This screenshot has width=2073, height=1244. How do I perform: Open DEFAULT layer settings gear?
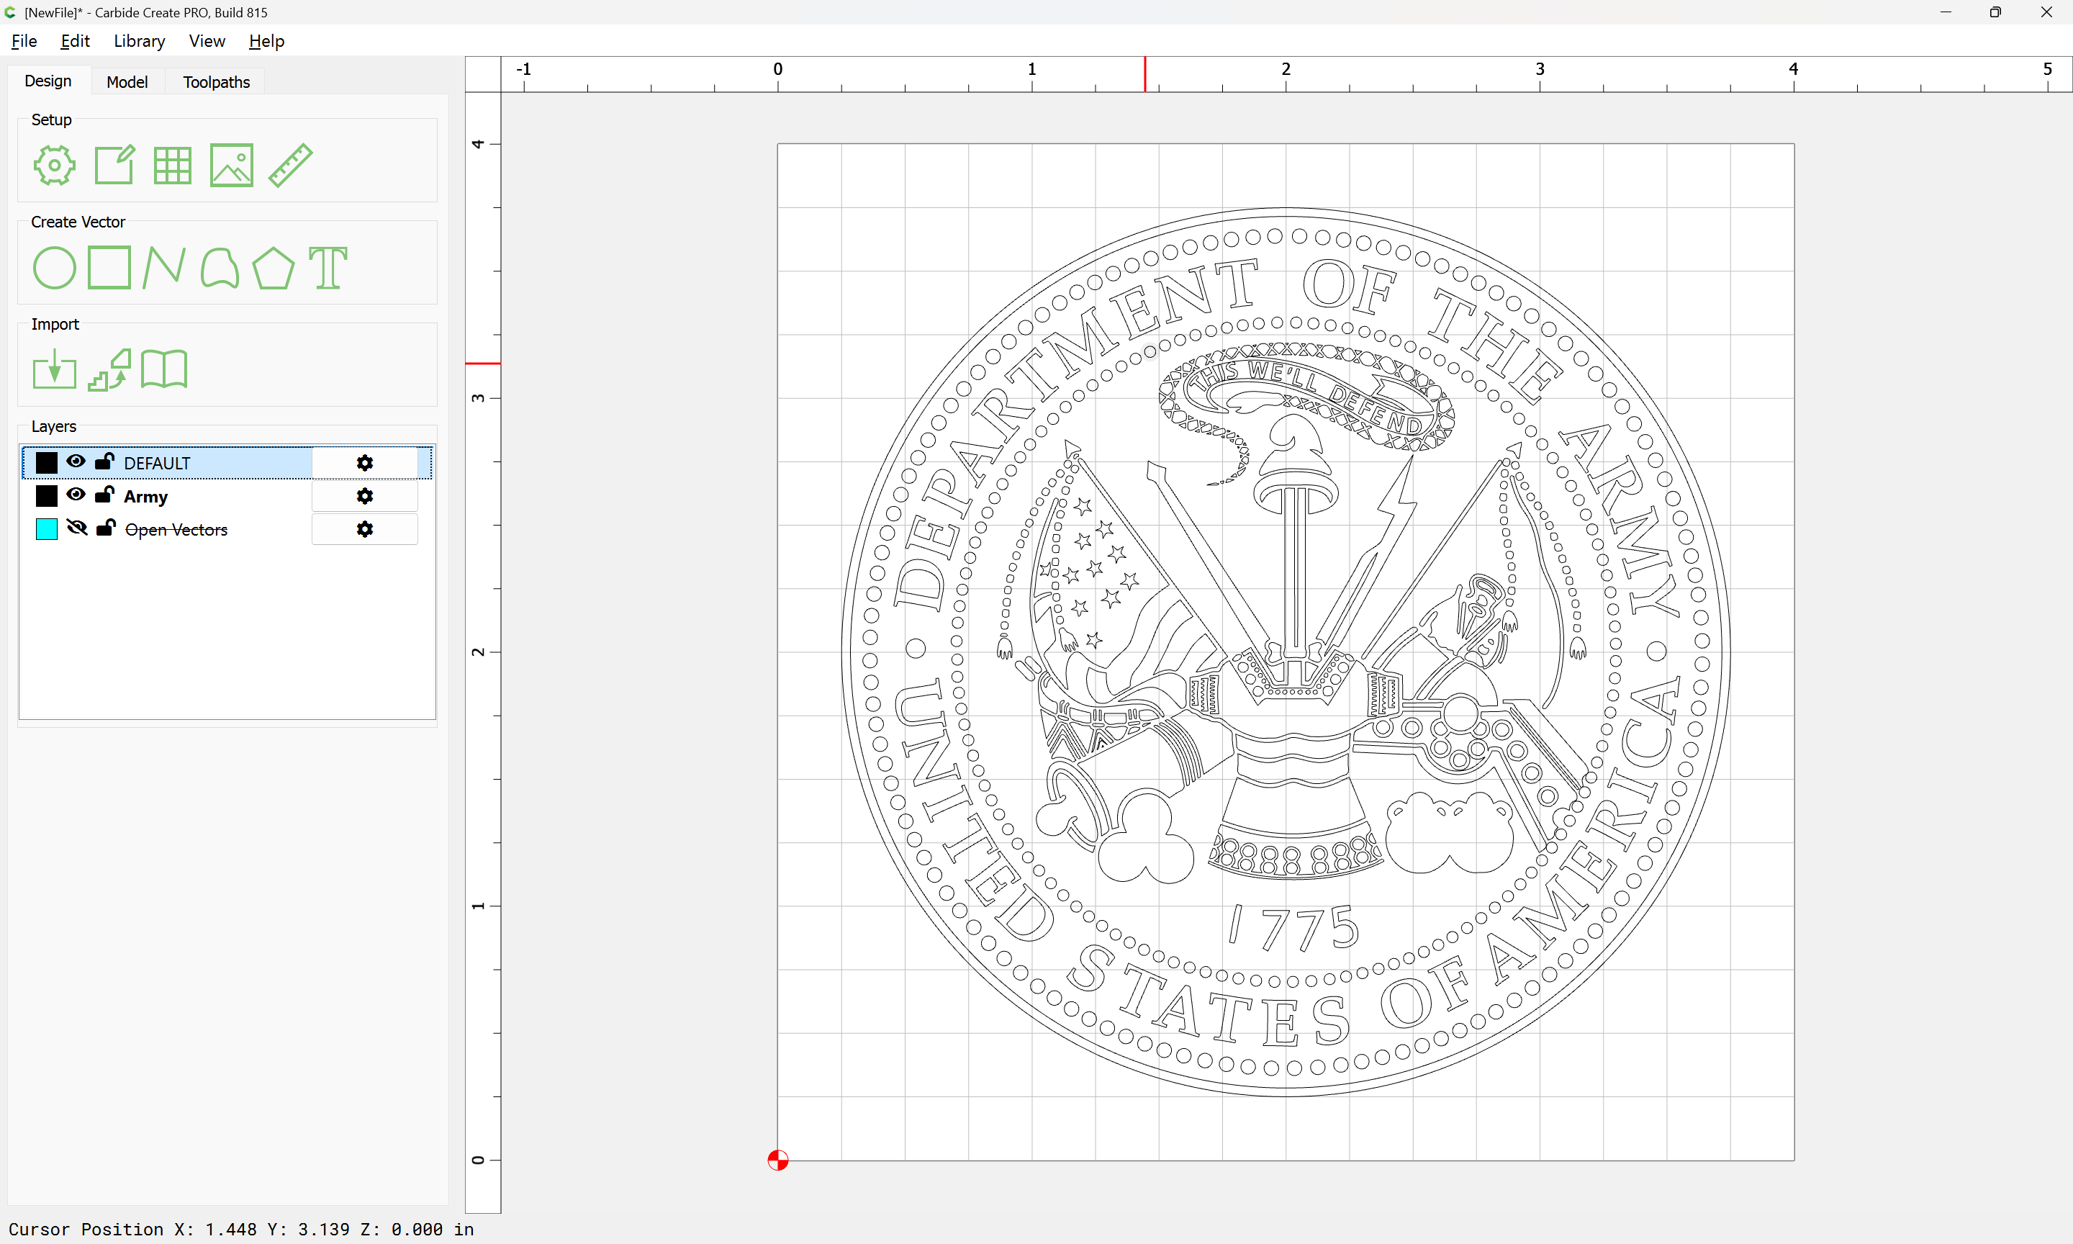[x=364, y=463]
